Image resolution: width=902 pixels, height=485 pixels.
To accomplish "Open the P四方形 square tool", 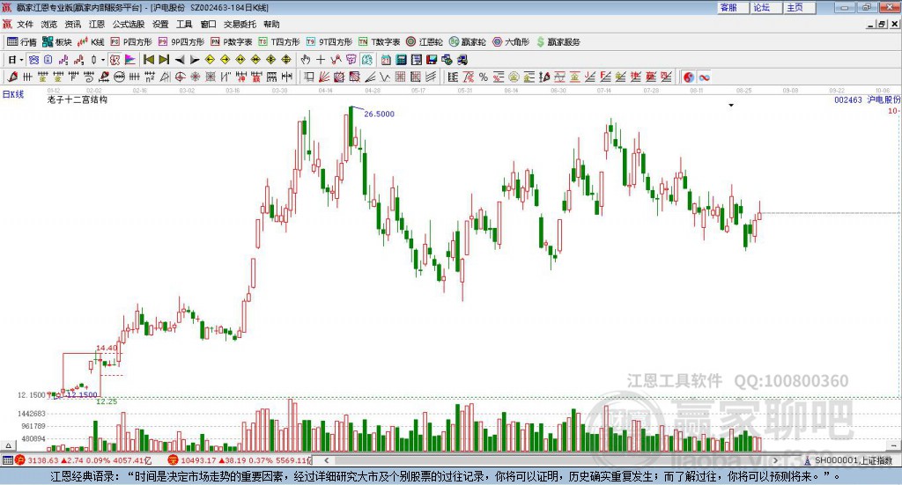I will 131,42.
